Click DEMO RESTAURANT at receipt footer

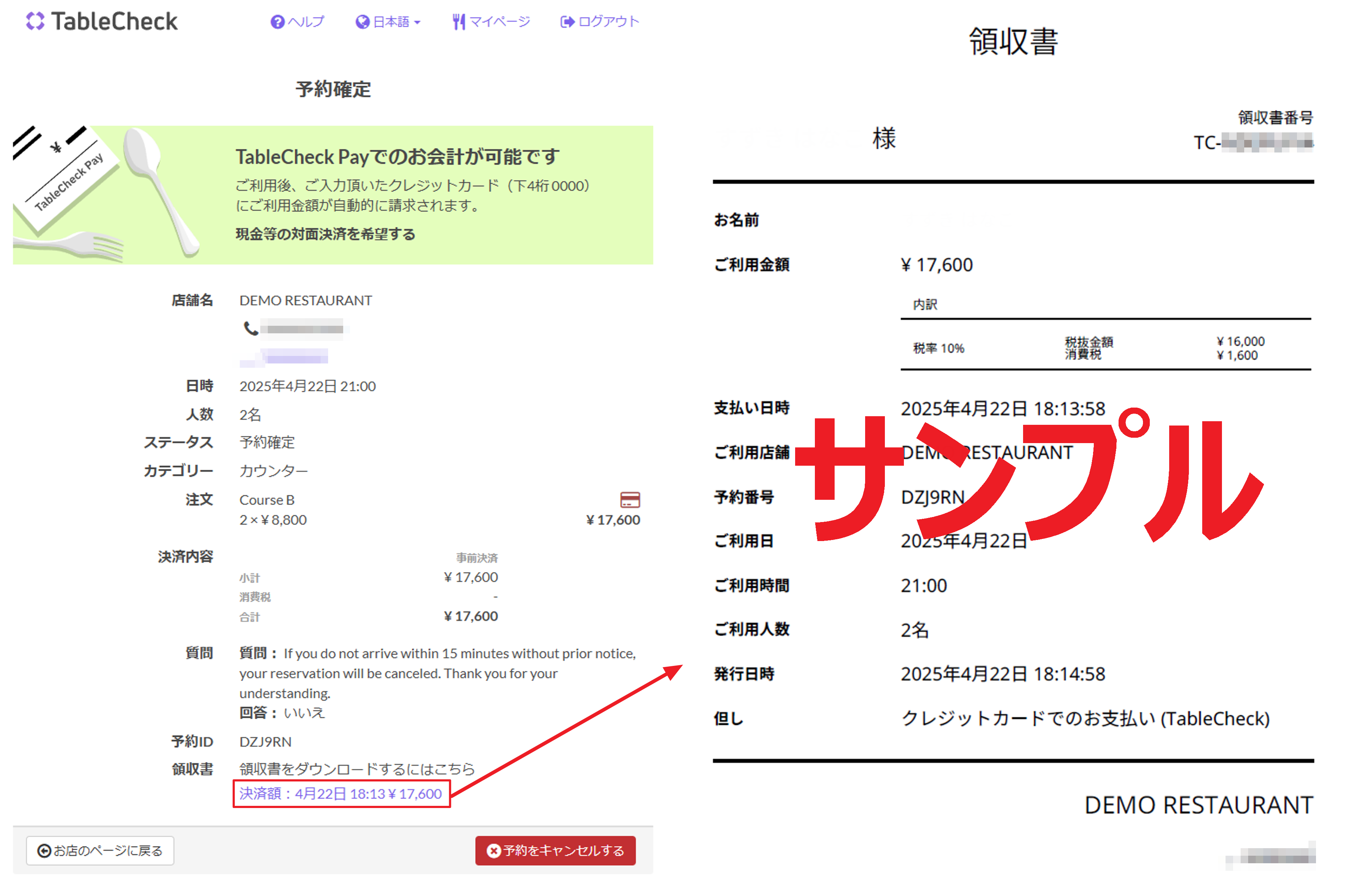(1199, 805)
